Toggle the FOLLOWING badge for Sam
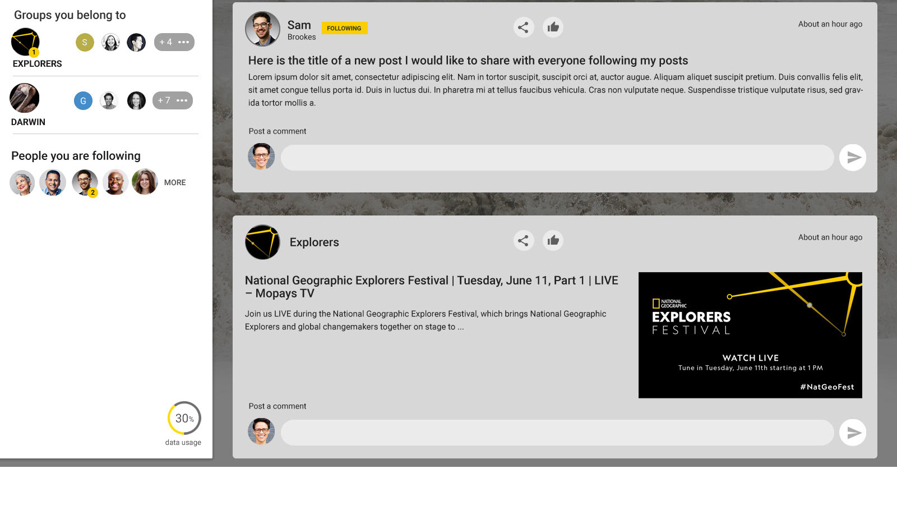 point(344,28)
